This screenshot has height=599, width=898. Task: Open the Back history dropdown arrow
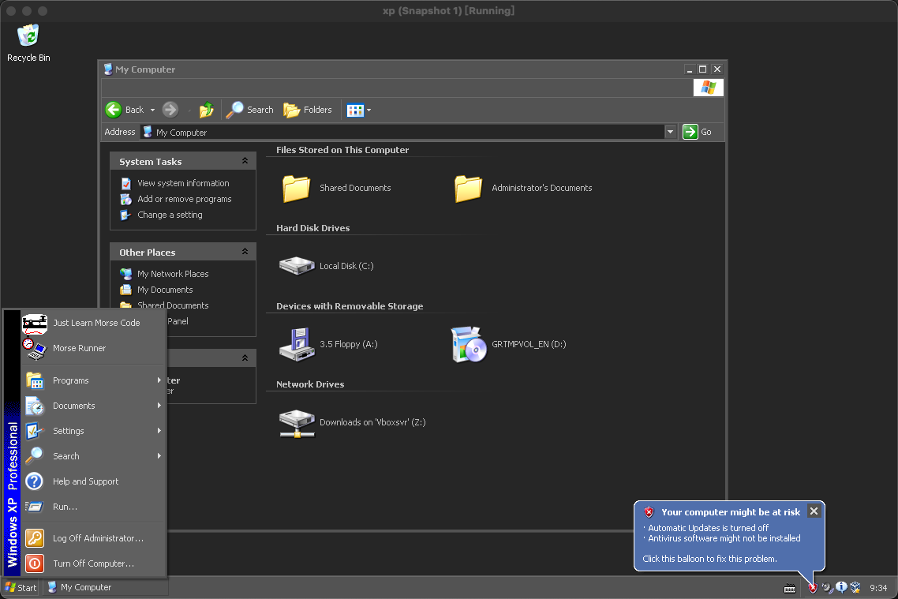pyautogui.click(x=152, y=110)
